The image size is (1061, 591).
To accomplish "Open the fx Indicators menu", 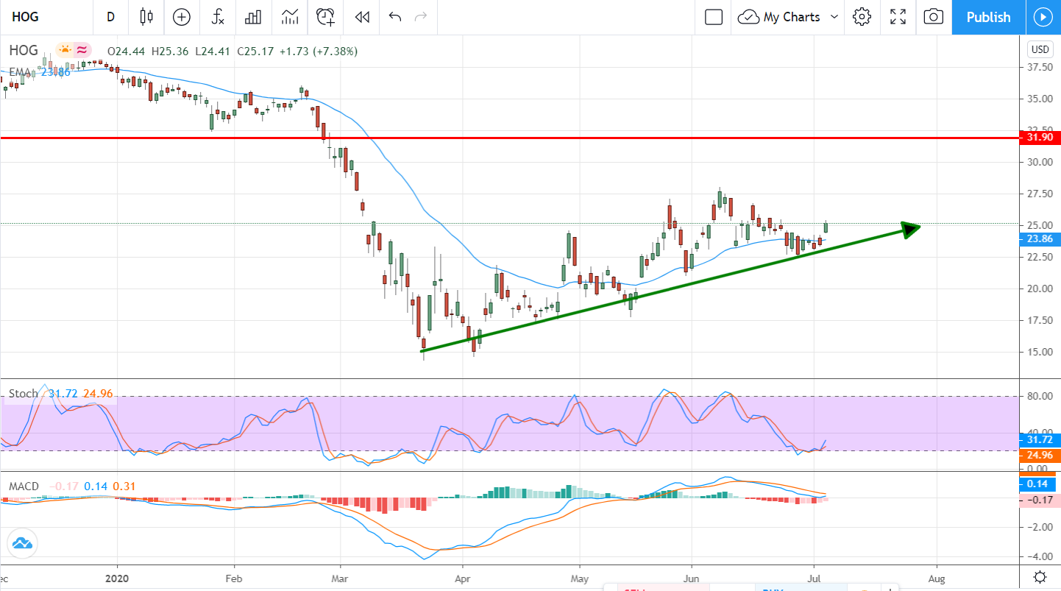I will coord(218,17).
